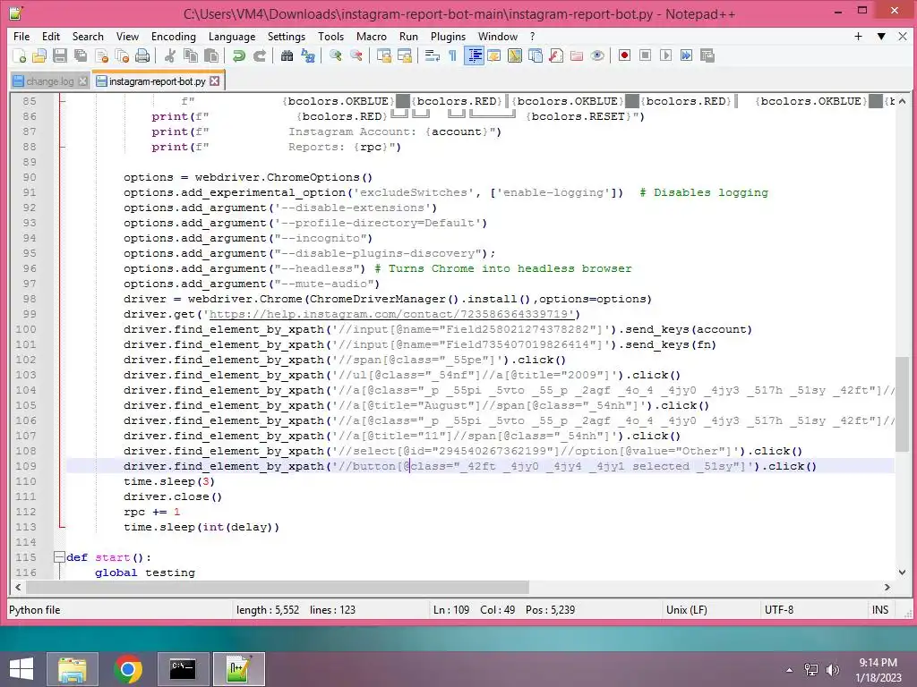This screenshot has width=917, height=687.
Task: Click the INS insert mode indicator
Action: click(x=880, y=610)
